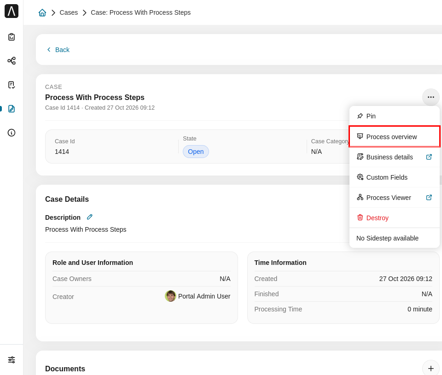Open the Tasks sidebar icon
Screen dimensions: 442x375
pos(12,85)
